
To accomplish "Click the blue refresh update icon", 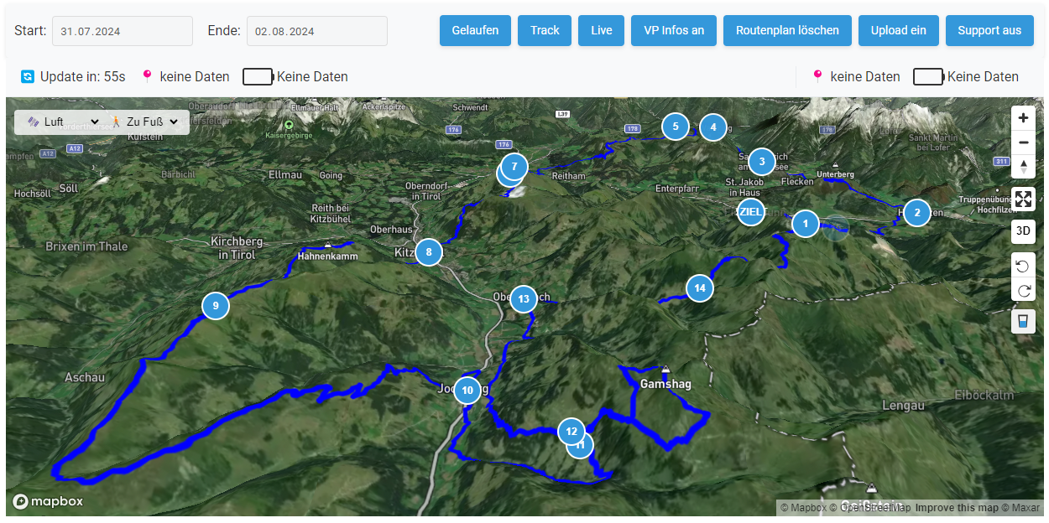I will click(x=28, y=76).
